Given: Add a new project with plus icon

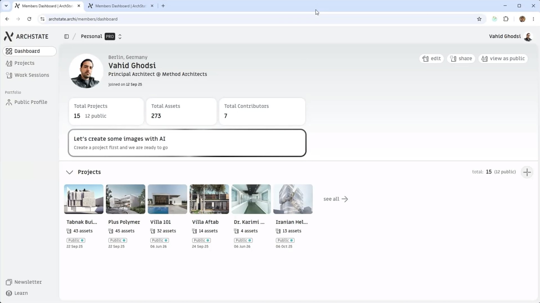Looking at the screenshot, I should (527, 172).
